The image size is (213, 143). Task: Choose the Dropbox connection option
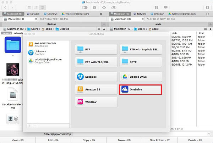click(x=96, y=76)
